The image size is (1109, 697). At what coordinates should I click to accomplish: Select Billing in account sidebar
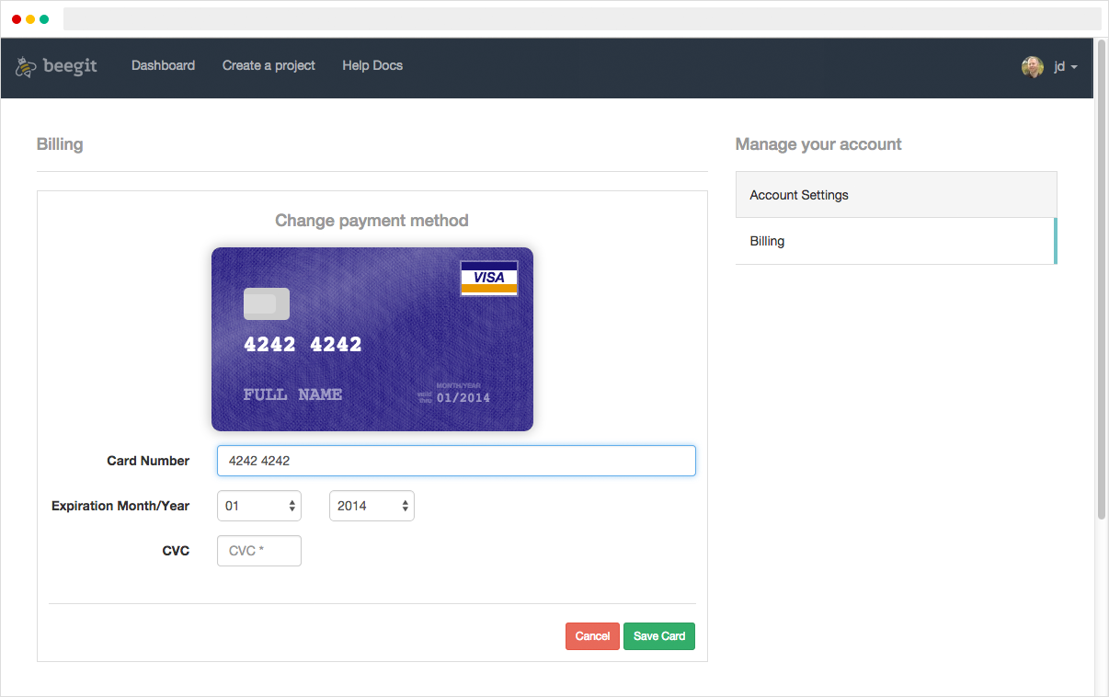coord(897,241)
